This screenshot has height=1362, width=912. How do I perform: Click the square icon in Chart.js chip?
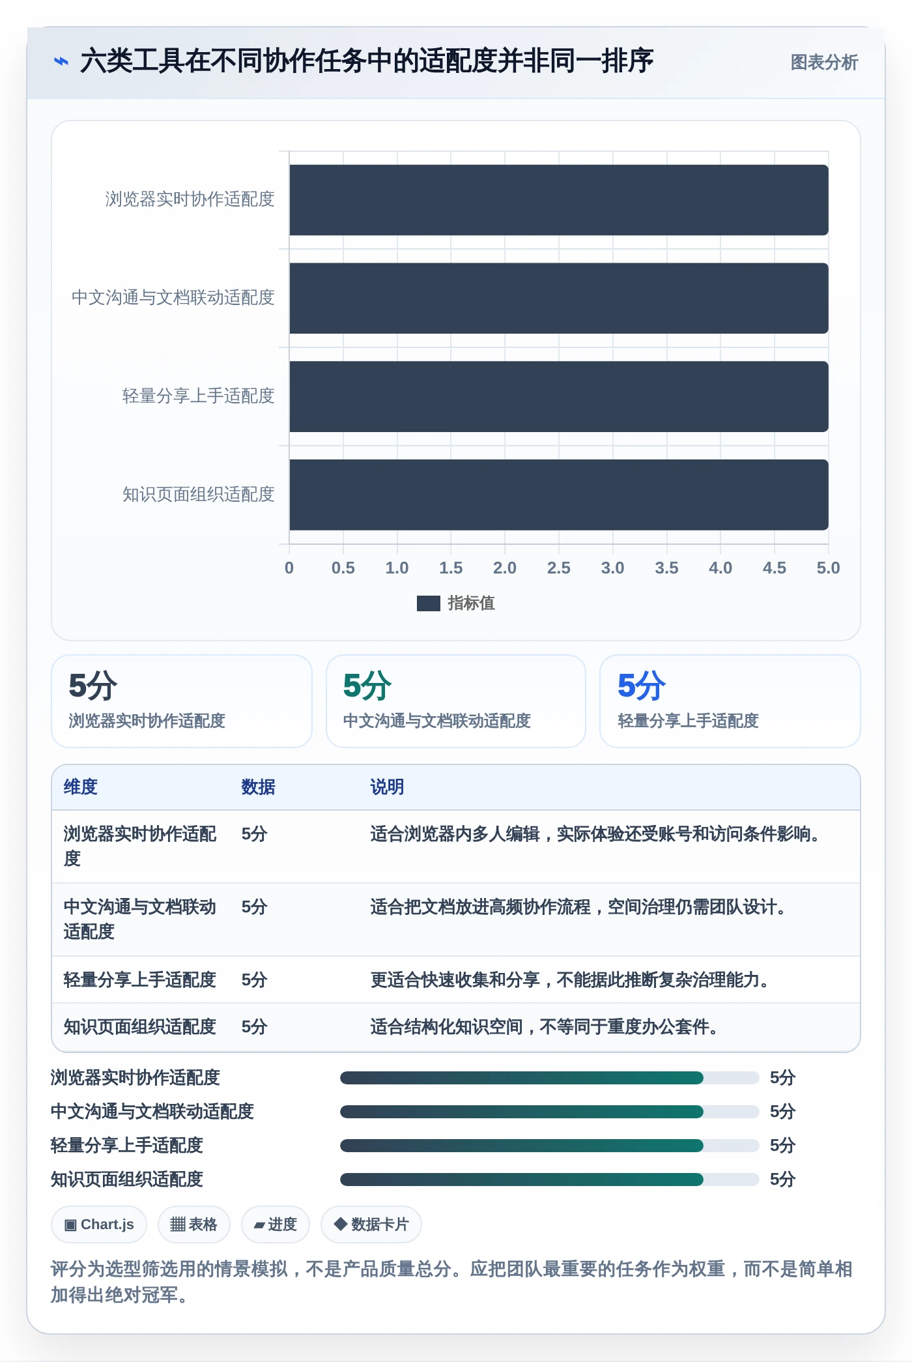[x=70, y=1225]
